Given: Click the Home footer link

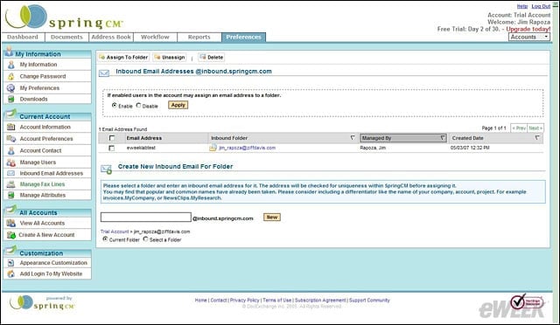Looking at the screenshot, I should pyautogui.click(x=200, y=301).
